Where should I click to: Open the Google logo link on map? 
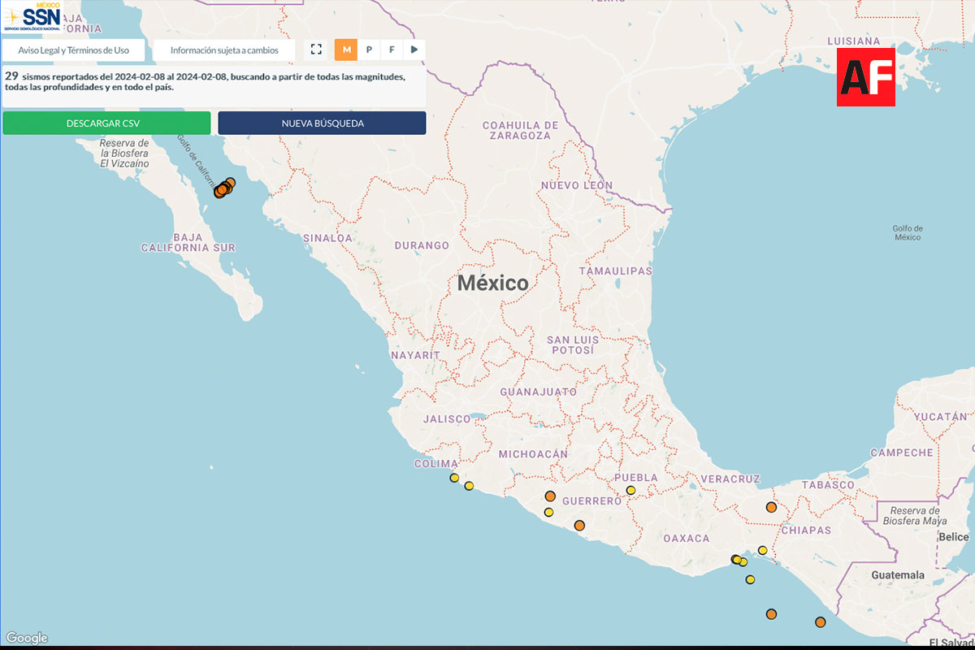pyautogui.click(x=27, y=638)
